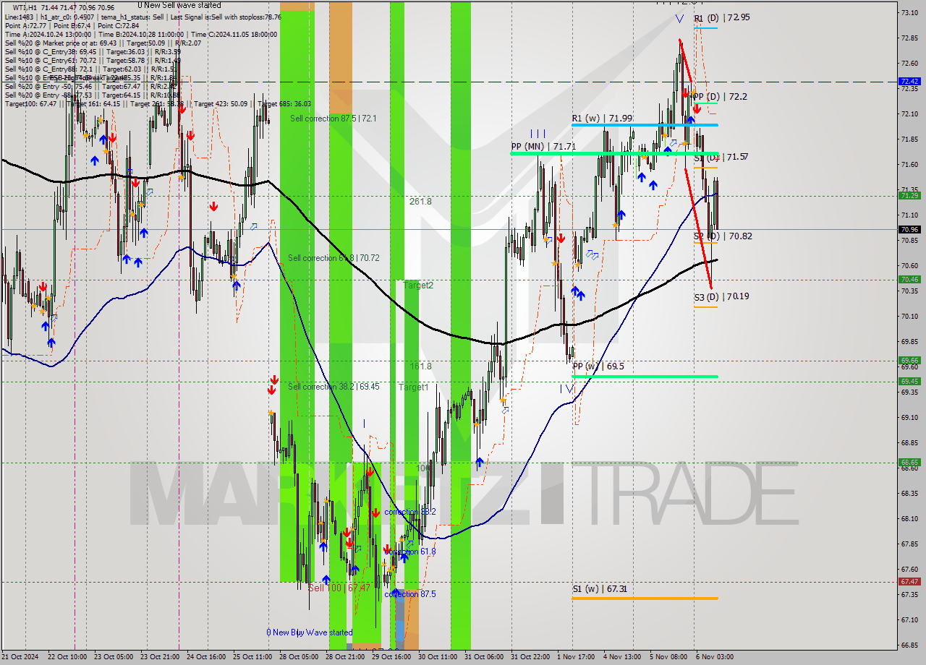Select the '161.8' Fibonacci extension label

tap(420, 366)
